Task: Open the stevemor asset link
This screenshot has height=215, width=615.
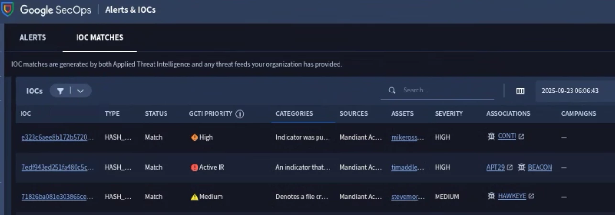Action: click(x=407, y=196)
